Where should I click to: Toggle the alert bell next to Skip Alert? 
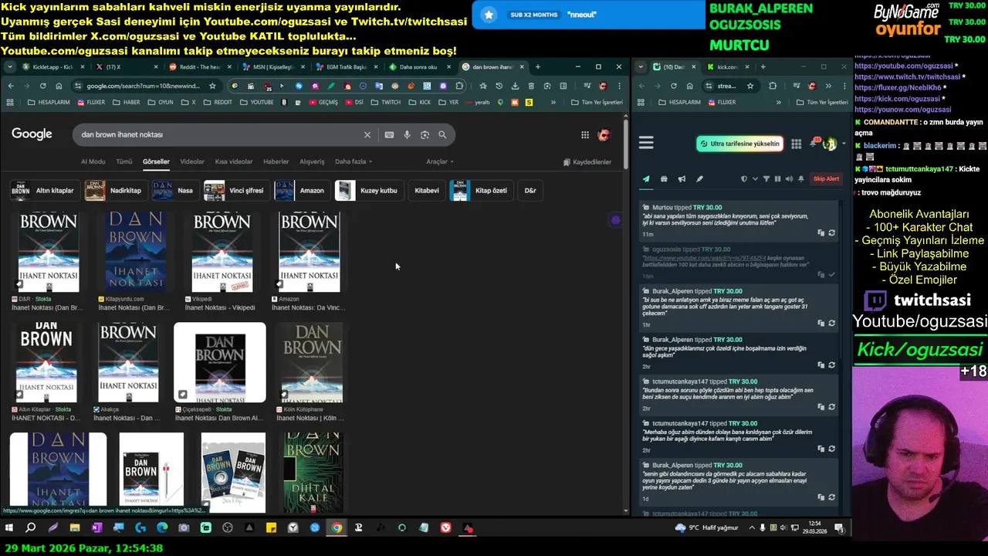pyautogui.click(x=800, y=178)
